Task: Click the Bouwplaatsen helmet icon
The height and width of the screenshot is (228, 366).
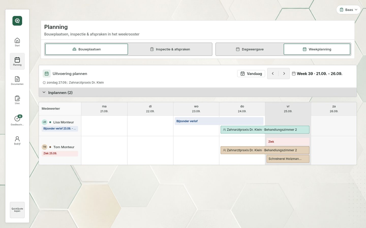Action: (x=74, y=49)
